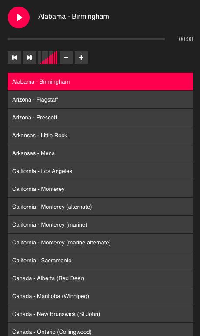Choose the Arizona - Flagstaff station
The height and width of the screenshot is (336, 200).
[100, 100]
